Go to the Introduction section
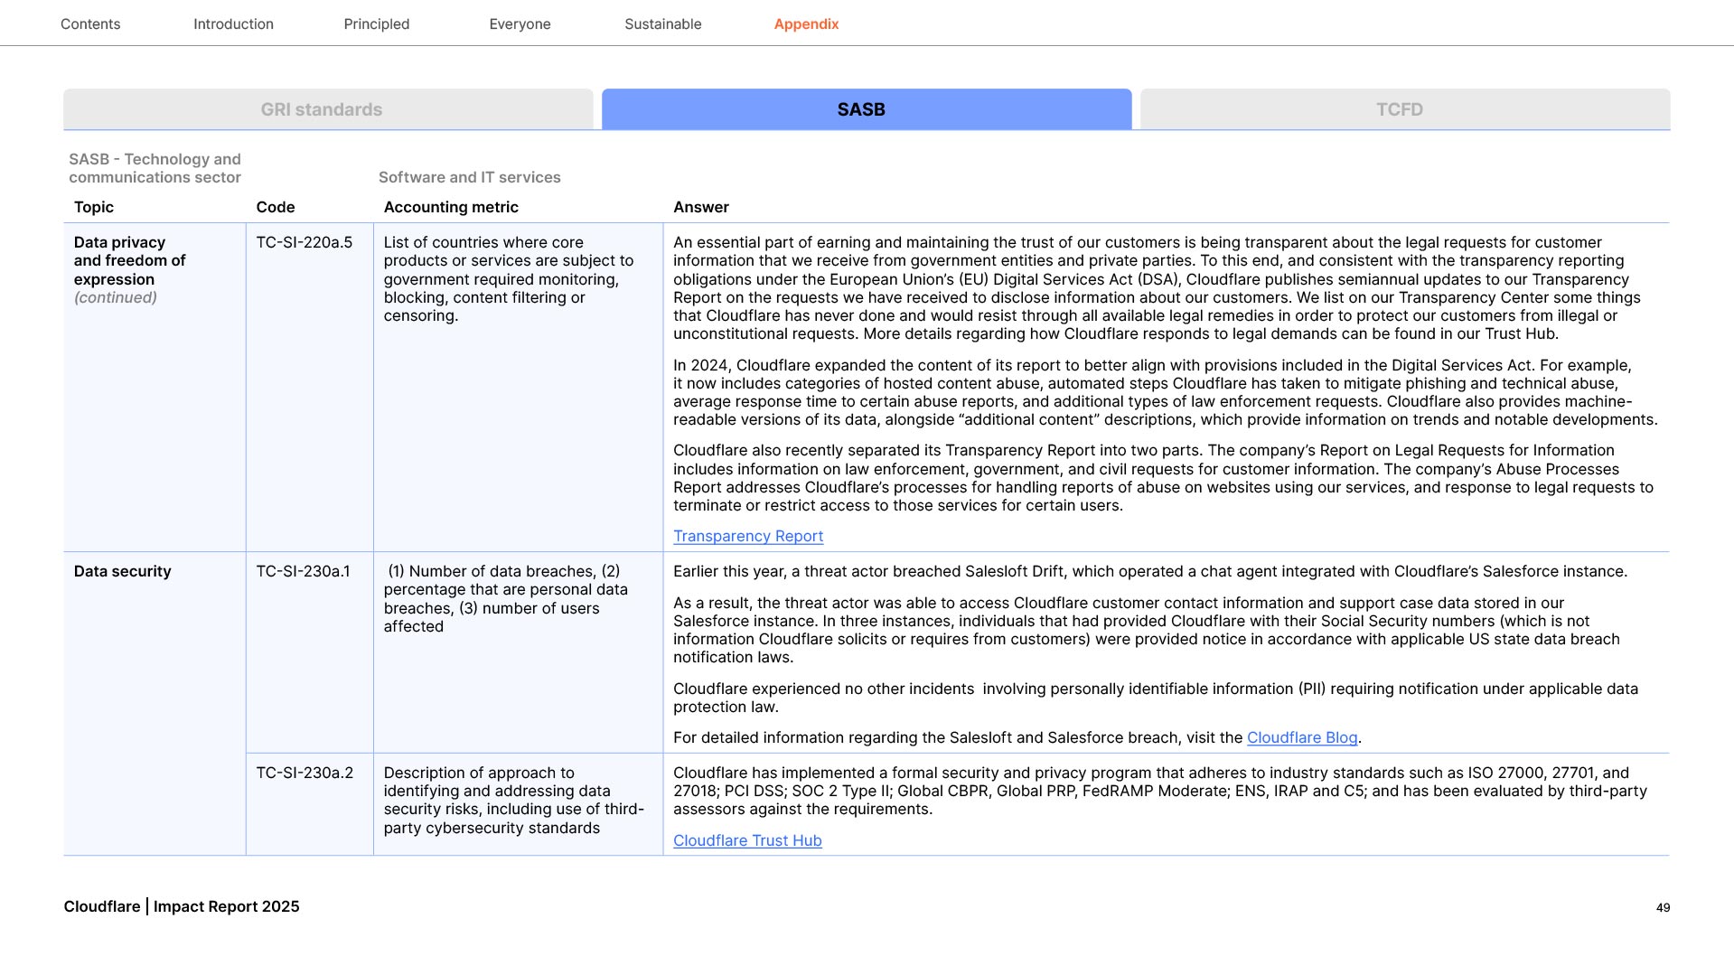 [x=233, y=24]
